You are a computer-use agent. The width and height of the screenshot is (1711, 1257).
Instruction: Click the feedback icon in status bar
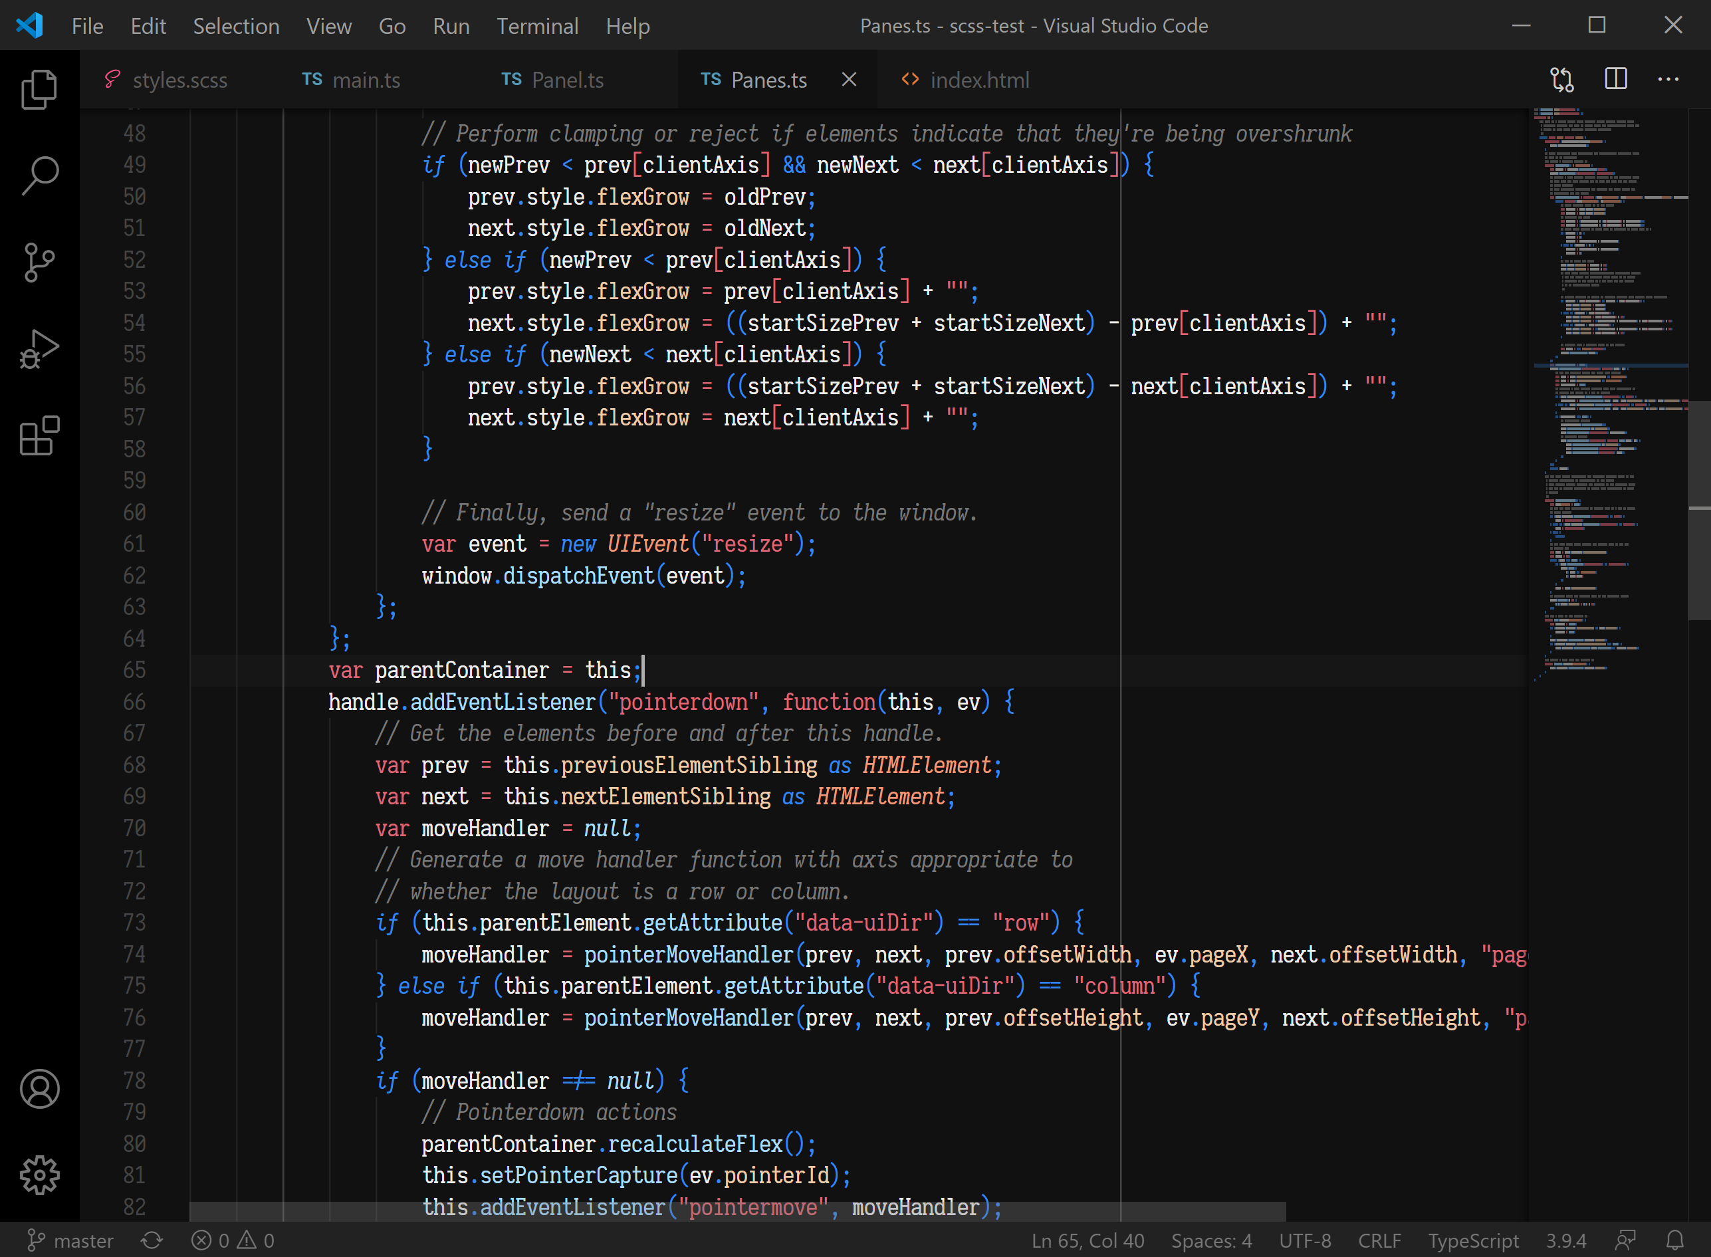pos(1625,1240)
